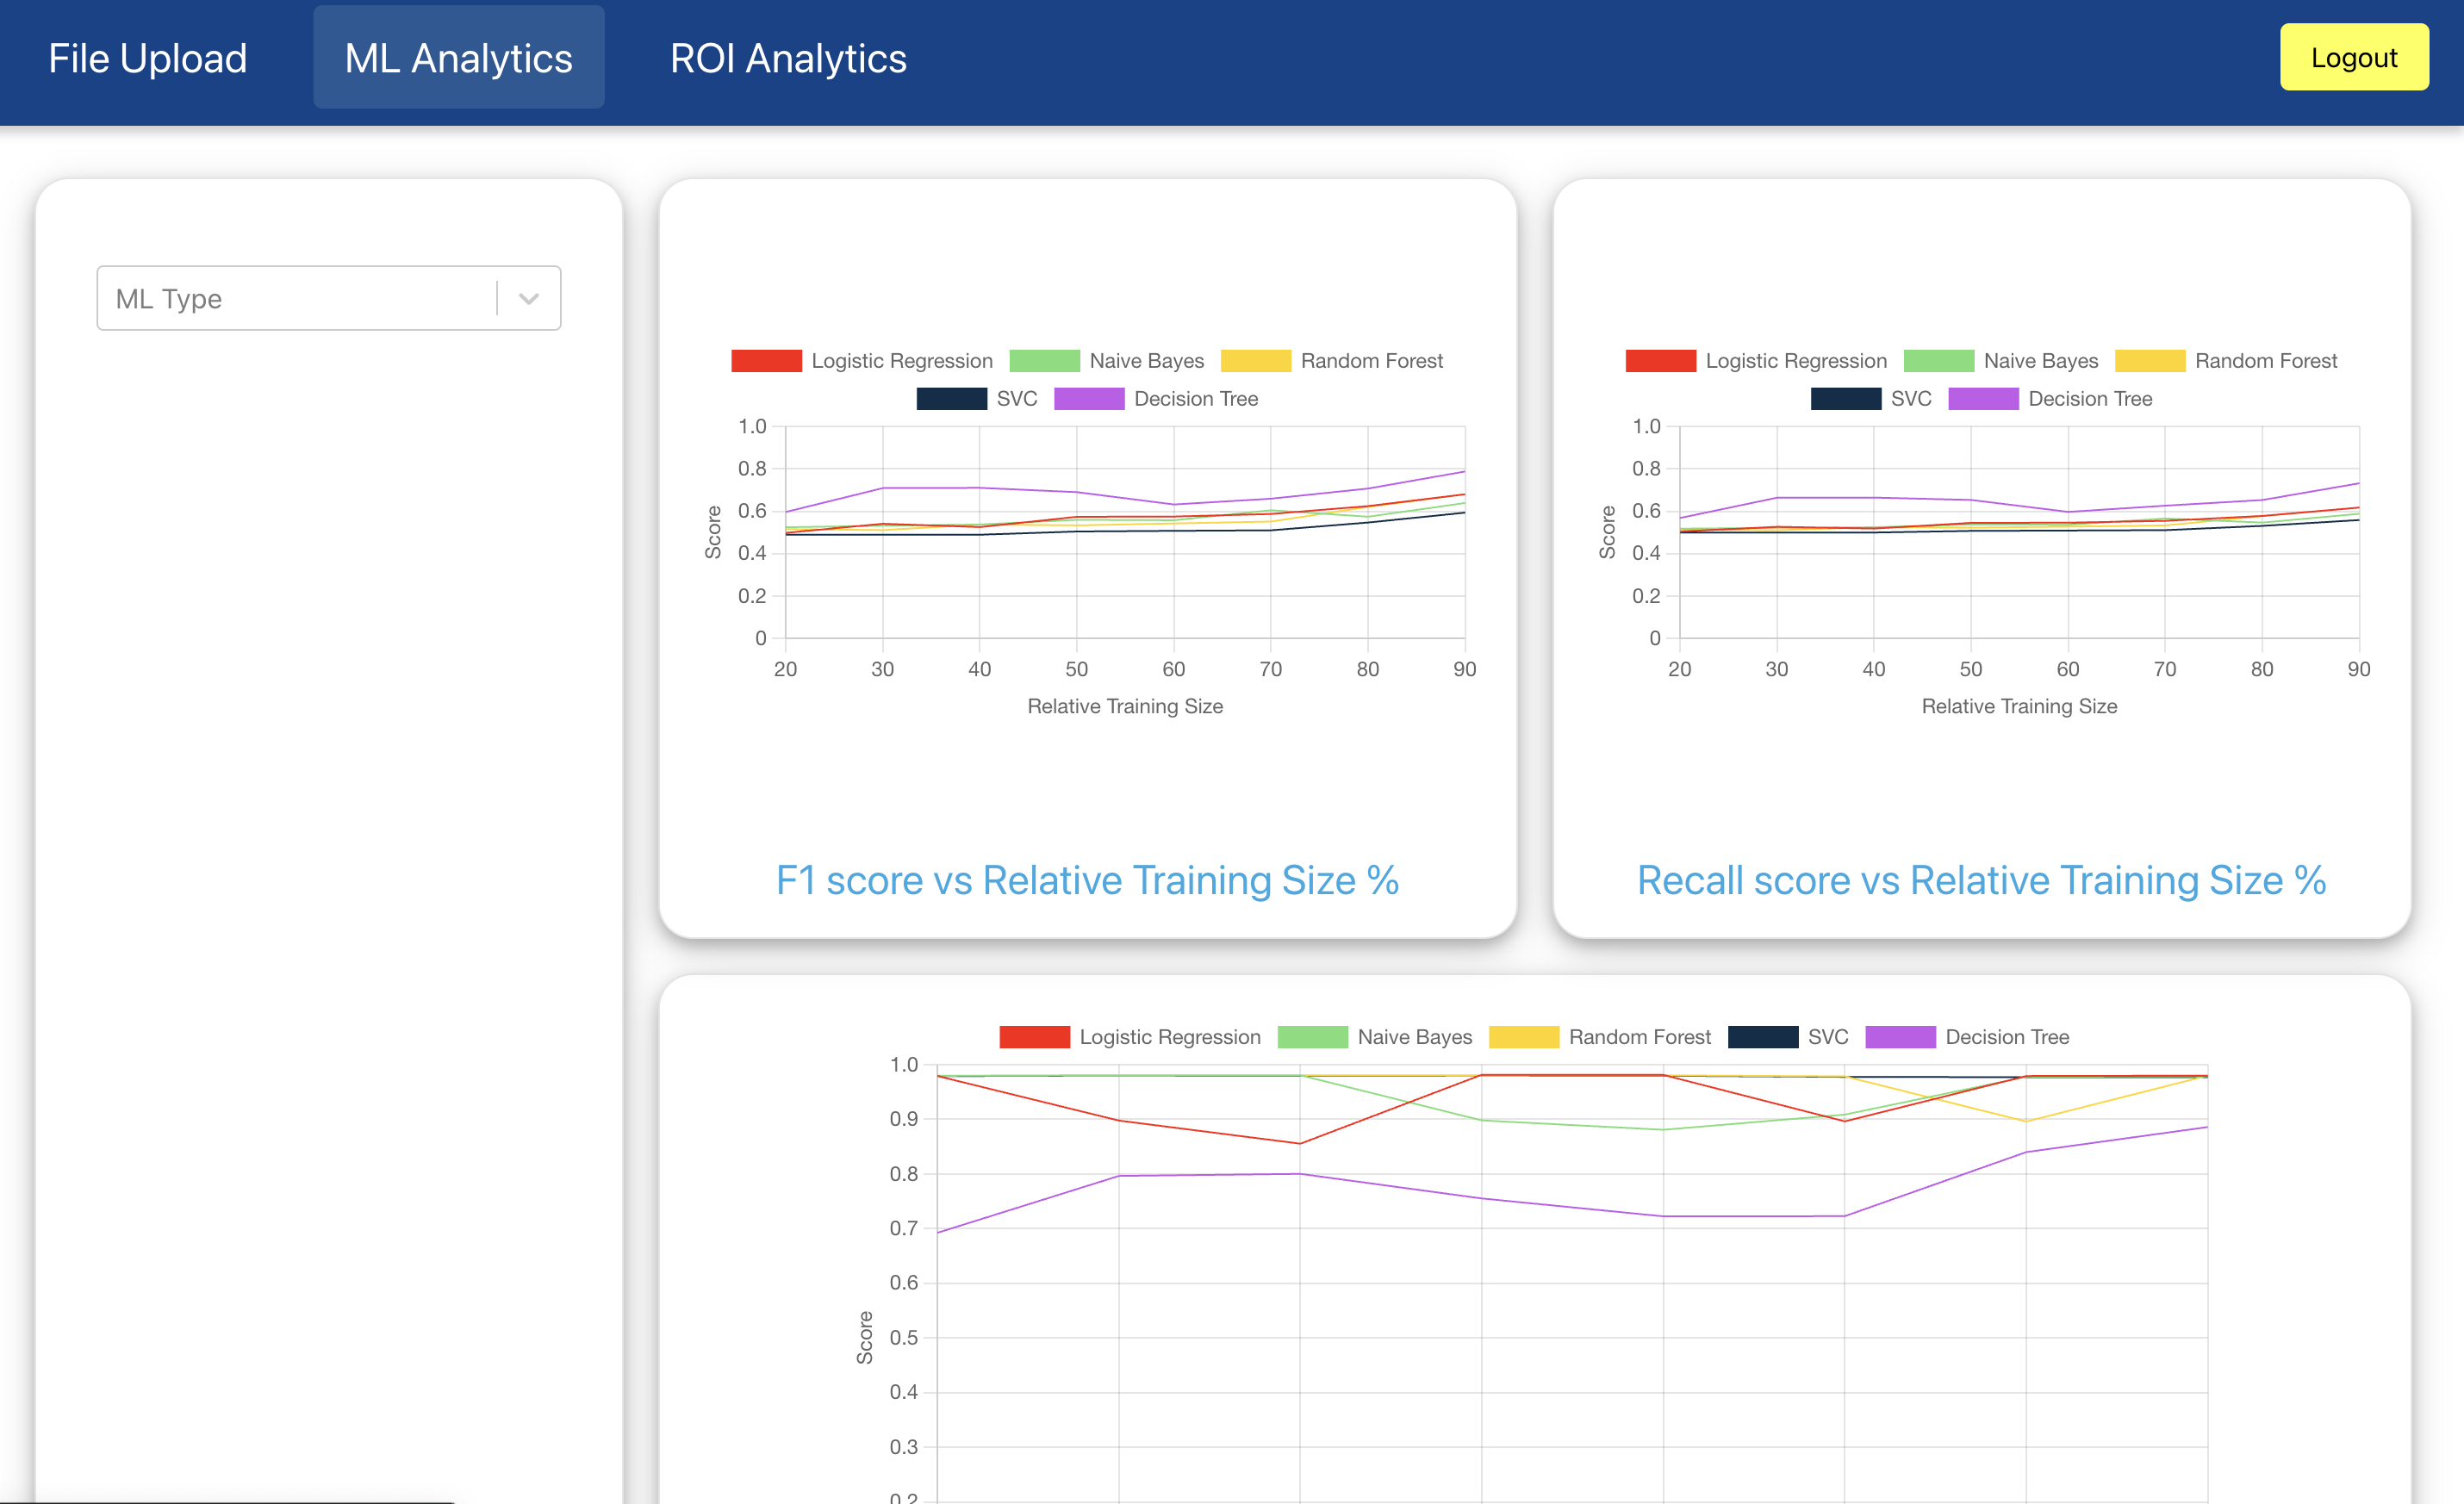Image resolution: width=2464 pixels, height=1504 pixels.
Task: Toggle SVC in the F1 score chart legend
Action: [x=977, y=399]
